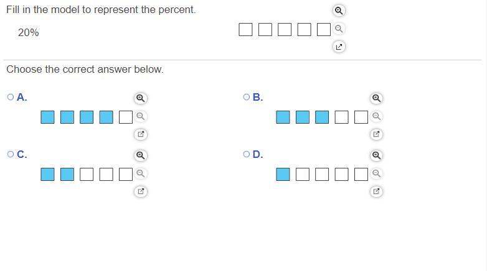This screenshot has width=487, height=271.
Task: Open the question's model in a new window
Action: click(338, 47)
